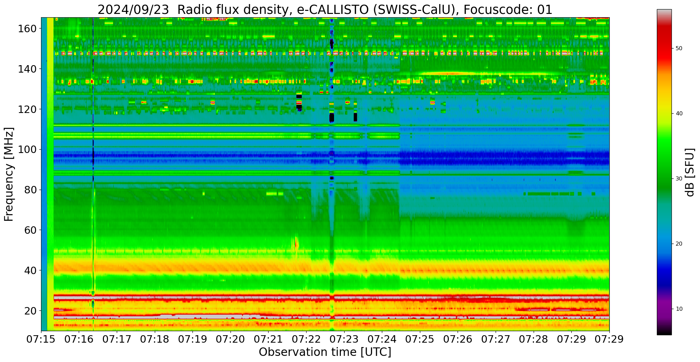Viewport: 700px width, 362px height.
Task: Click the 80 frequency tick label
Action: pyautogui.click(x=30, y=190)
